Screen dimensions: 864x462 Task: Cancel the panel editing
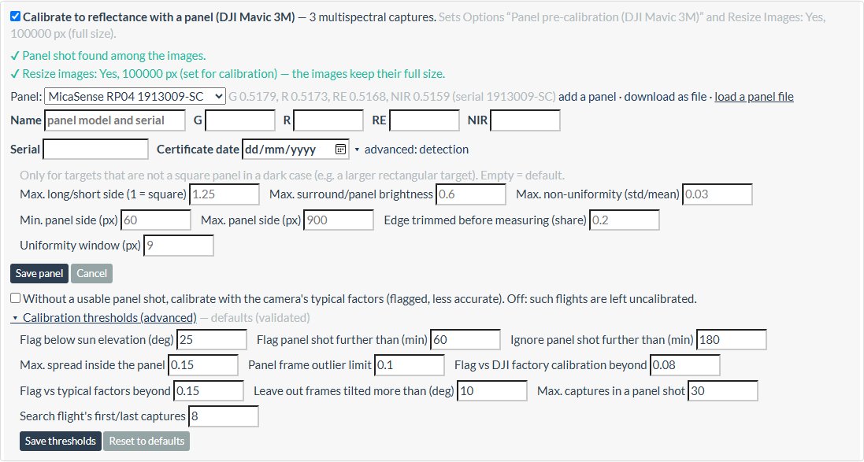(x=91, y=273)
